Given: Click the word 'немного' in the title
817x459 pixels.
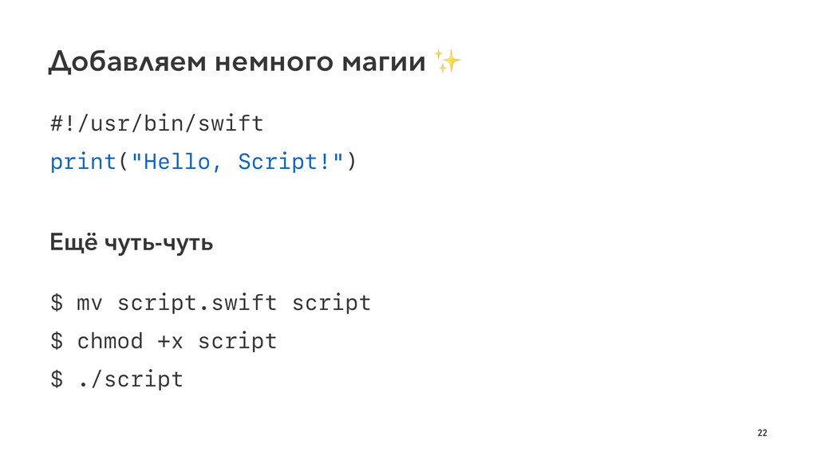Looking at the screenshot, I should coord(274,62).
